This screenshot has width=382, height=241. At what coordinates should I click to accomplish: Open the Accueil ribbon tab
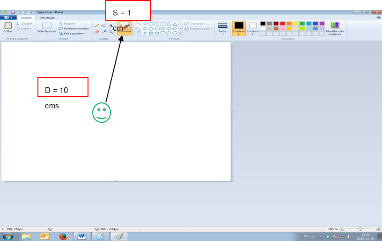[26, 18]
